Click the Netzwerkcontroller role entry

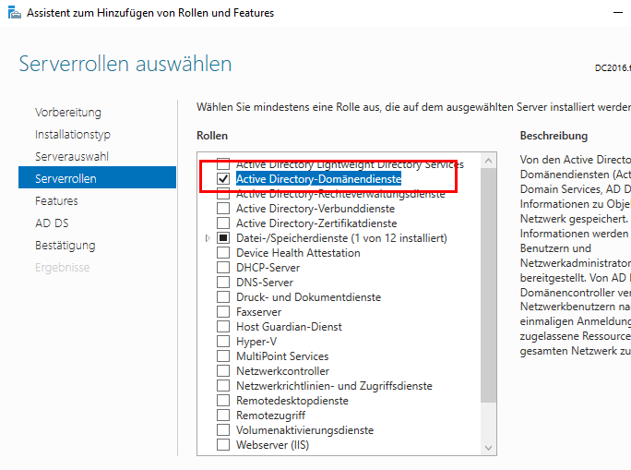point(282,370)
